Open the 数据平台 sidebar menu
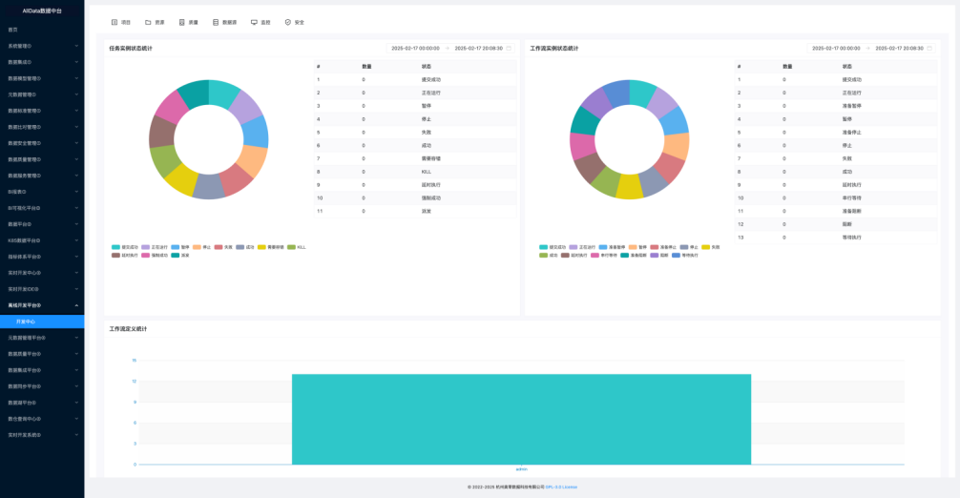The width and height of the screenshot is (960, 498). coord(42,224)
